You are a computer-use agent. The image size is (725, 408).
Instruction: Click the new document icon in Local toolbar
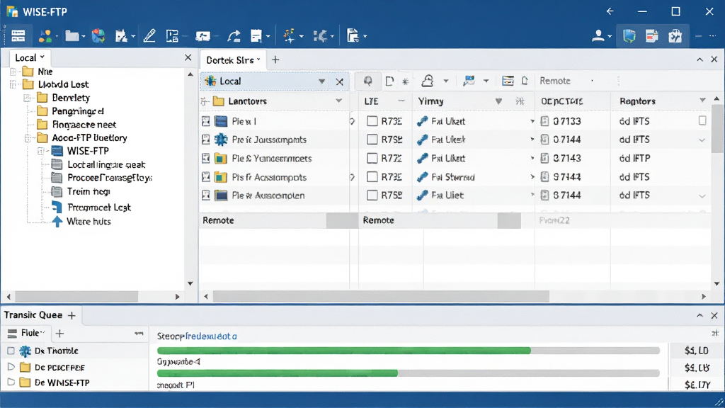389,81
